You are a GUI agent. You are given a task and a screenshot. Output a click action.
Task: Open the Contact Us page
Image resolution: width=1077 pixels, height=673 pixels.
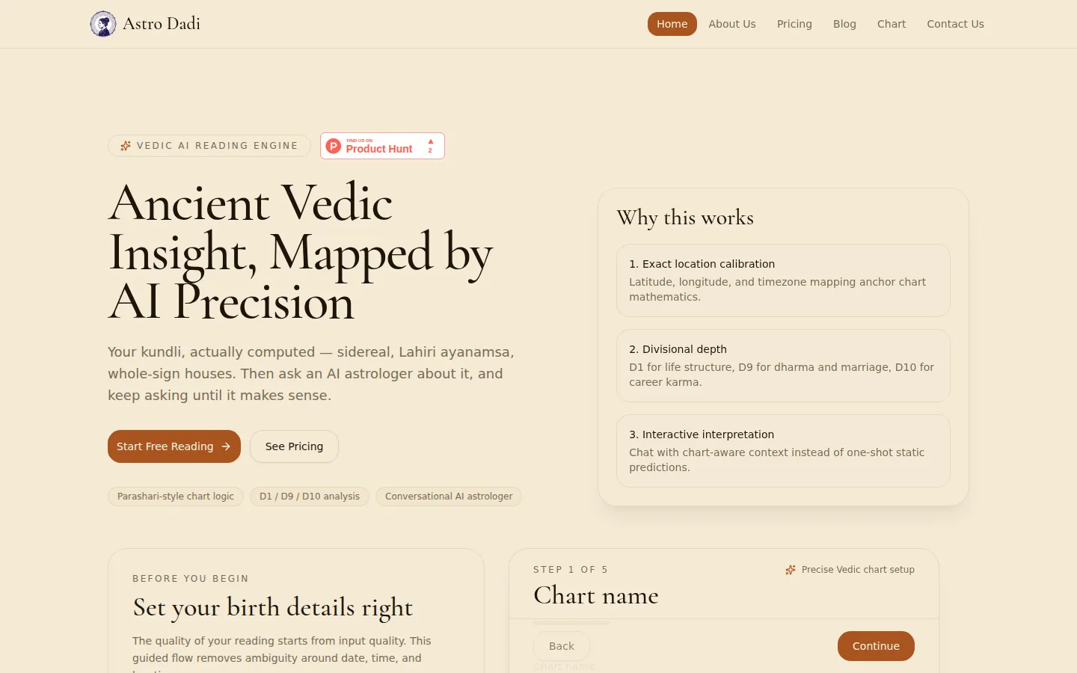[955, 24]
